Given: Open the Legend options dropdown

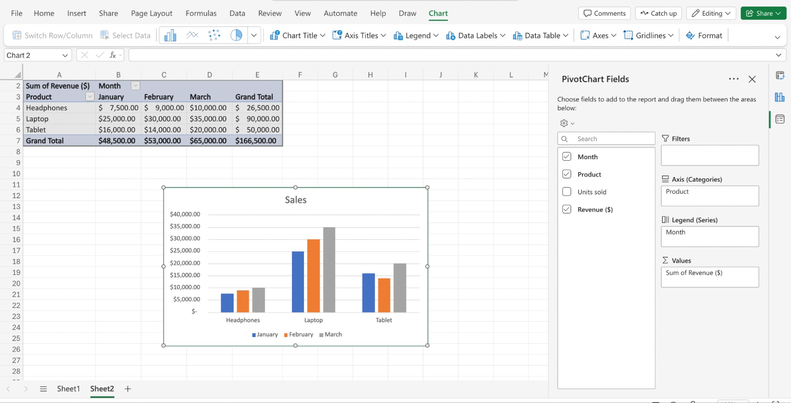Looking at the screenshot, I should point(416,36).
